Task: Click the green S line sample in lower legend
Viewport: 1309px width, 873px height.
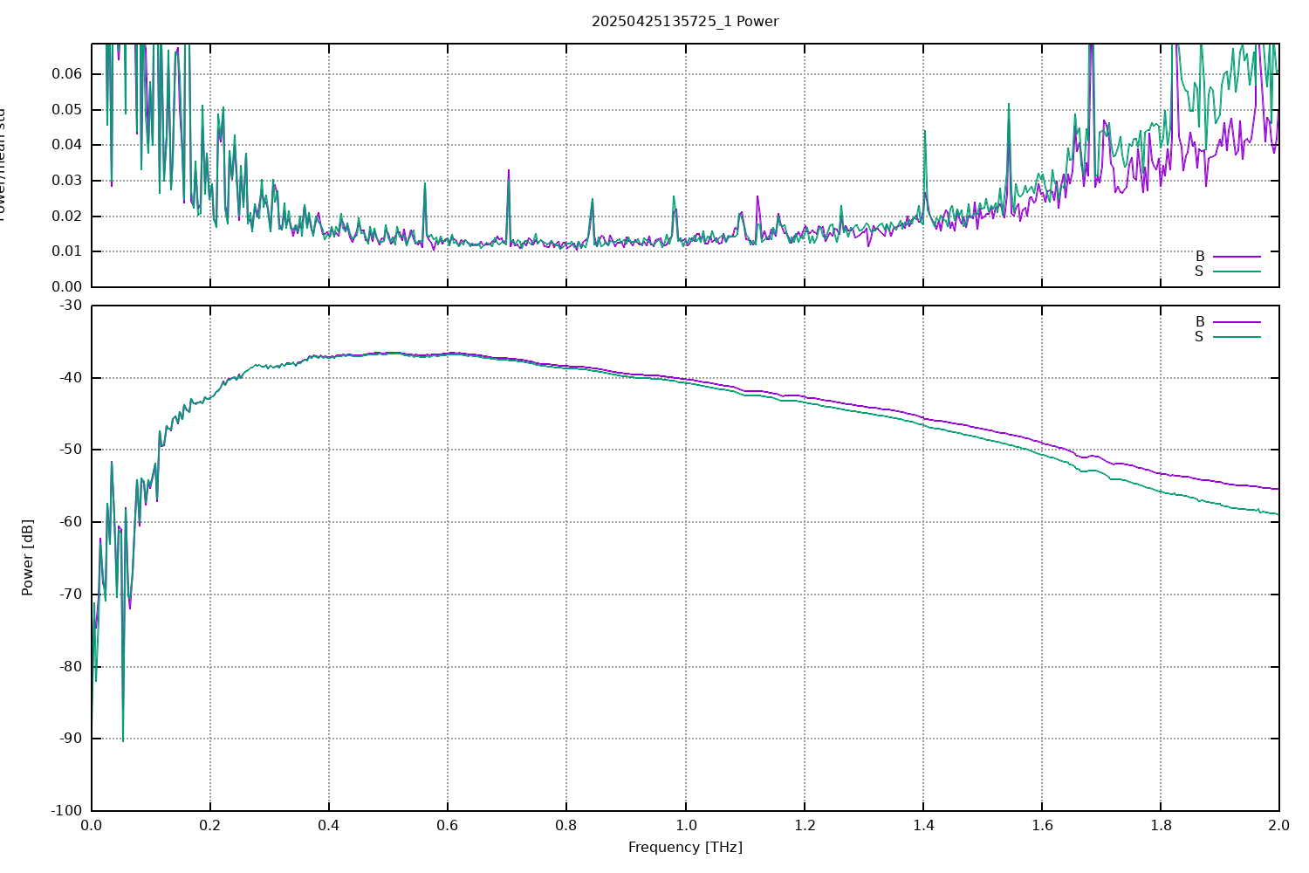Action: pyautogui.click(x=1237, y=337)
